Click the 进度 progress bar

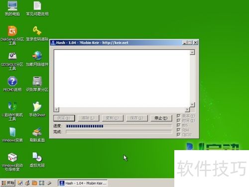coord(119,126)
